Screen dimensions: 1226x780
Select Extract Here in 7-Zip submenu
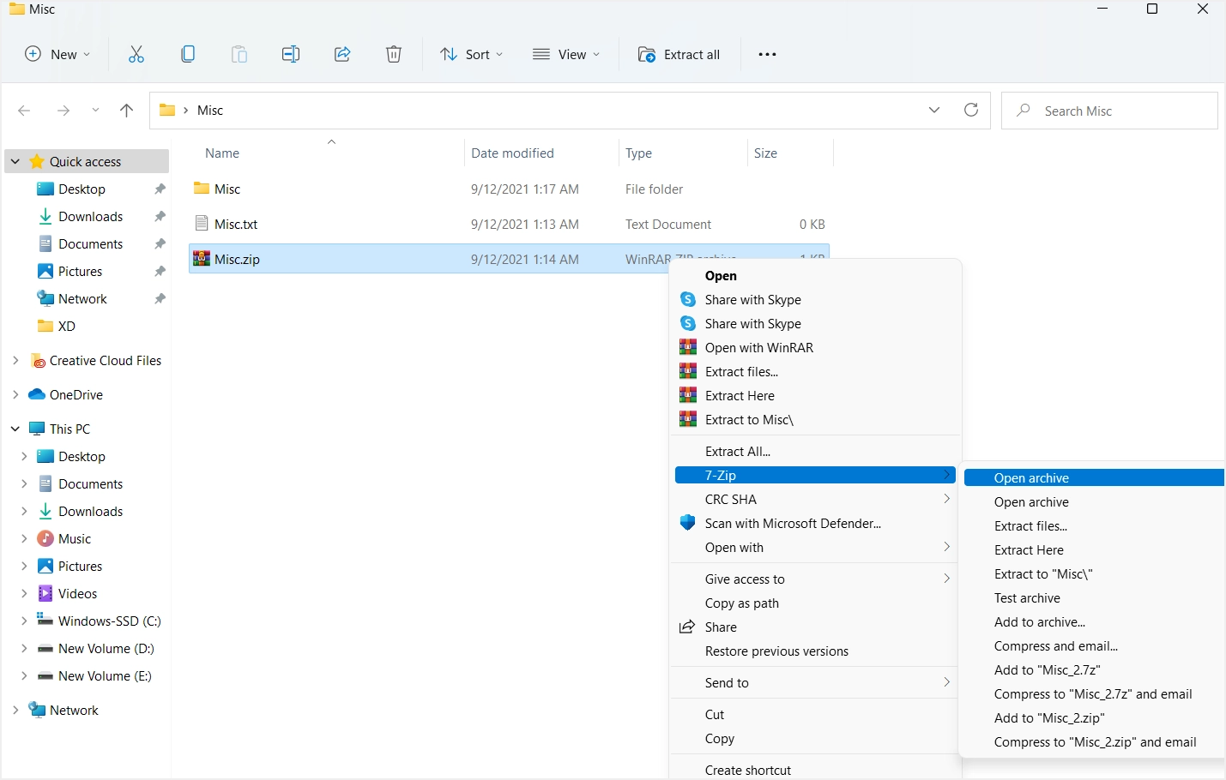click(1029, 550)
